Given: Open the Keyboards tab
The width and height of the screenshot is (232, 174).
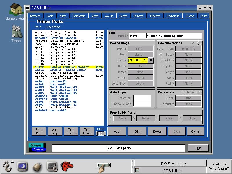Looking at the screenshot, I should click(x=173, y=16).
